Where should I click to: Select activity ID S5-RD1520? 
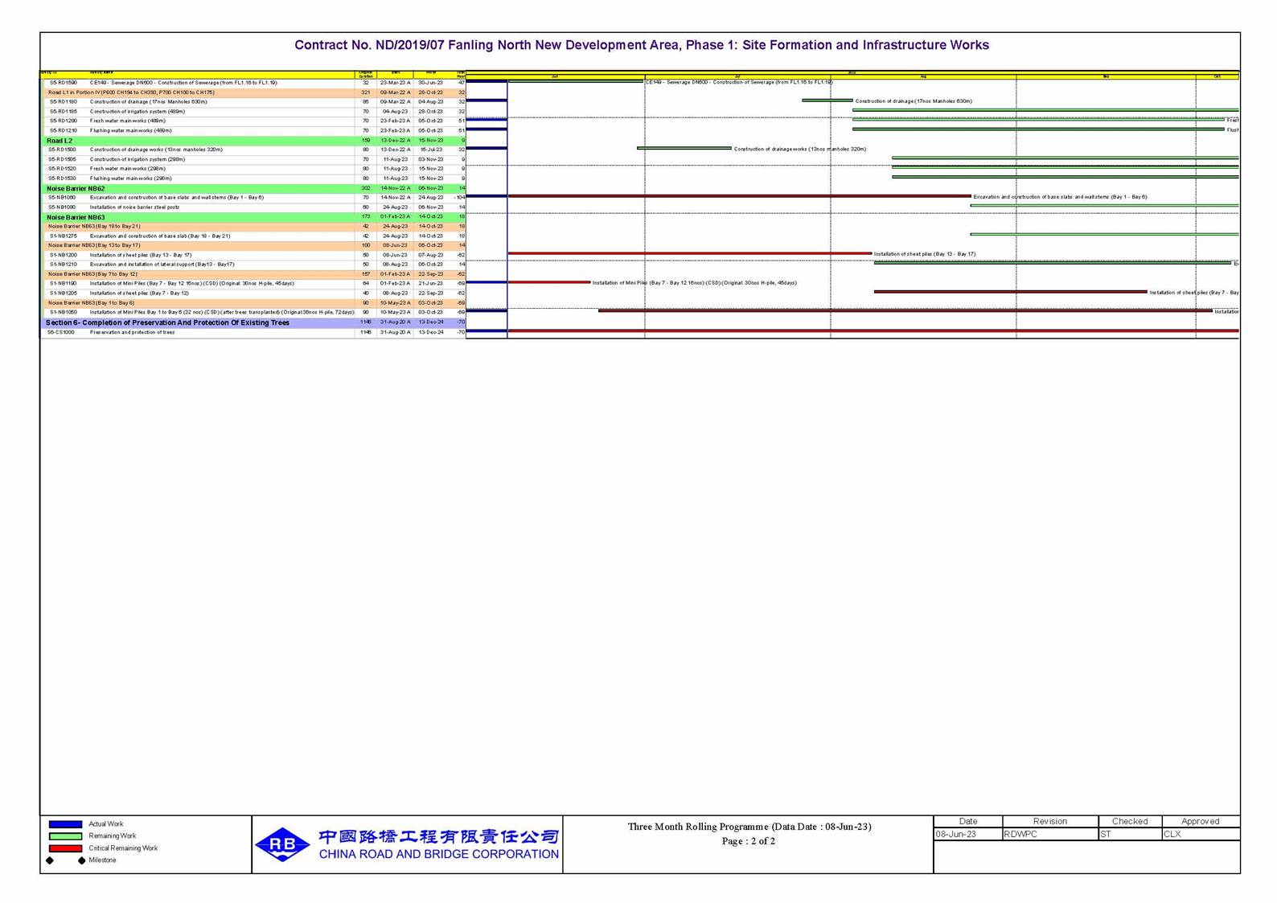[x=62, y=169]
